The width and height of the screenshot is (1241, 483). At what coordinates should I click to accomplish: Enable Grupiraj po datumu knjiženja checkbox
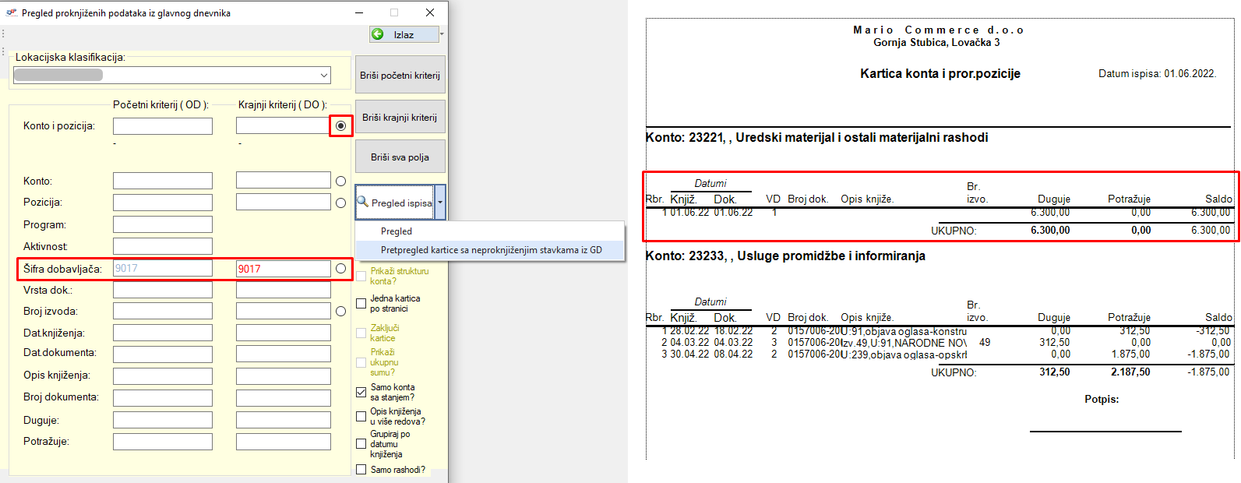(361, 444)
